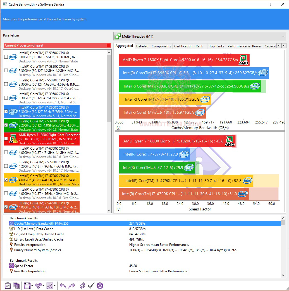This screenshot has width=289, height=291.
Task: Click AMD logo on 234.727GB/s bar
Action: tap(243, 60)
